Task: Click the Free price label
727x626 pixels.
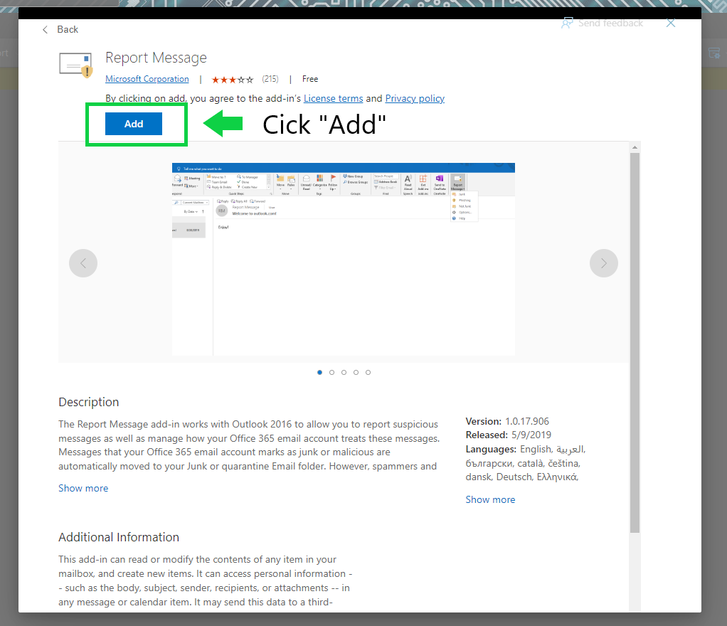Action: click(310, 79)
